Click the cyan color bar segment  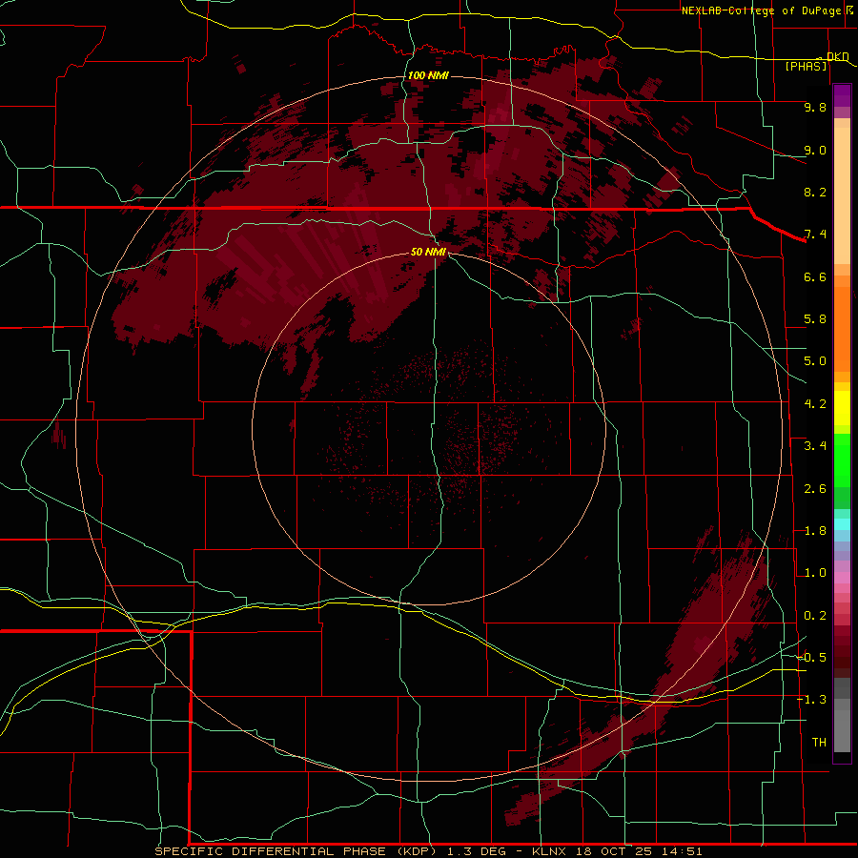(842, 524)
